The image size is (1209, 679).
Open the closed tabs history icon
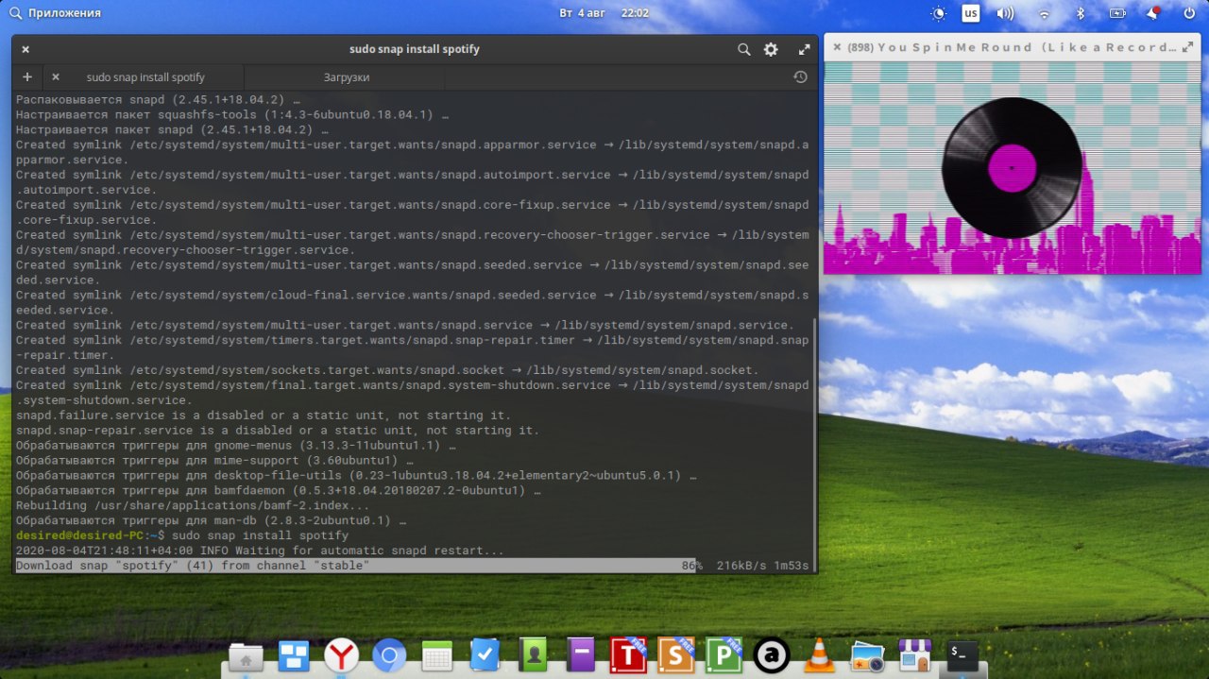(x=800, y=77)
